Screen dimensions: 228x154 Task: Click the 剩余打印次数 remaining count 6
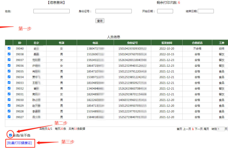coord(179,2)
